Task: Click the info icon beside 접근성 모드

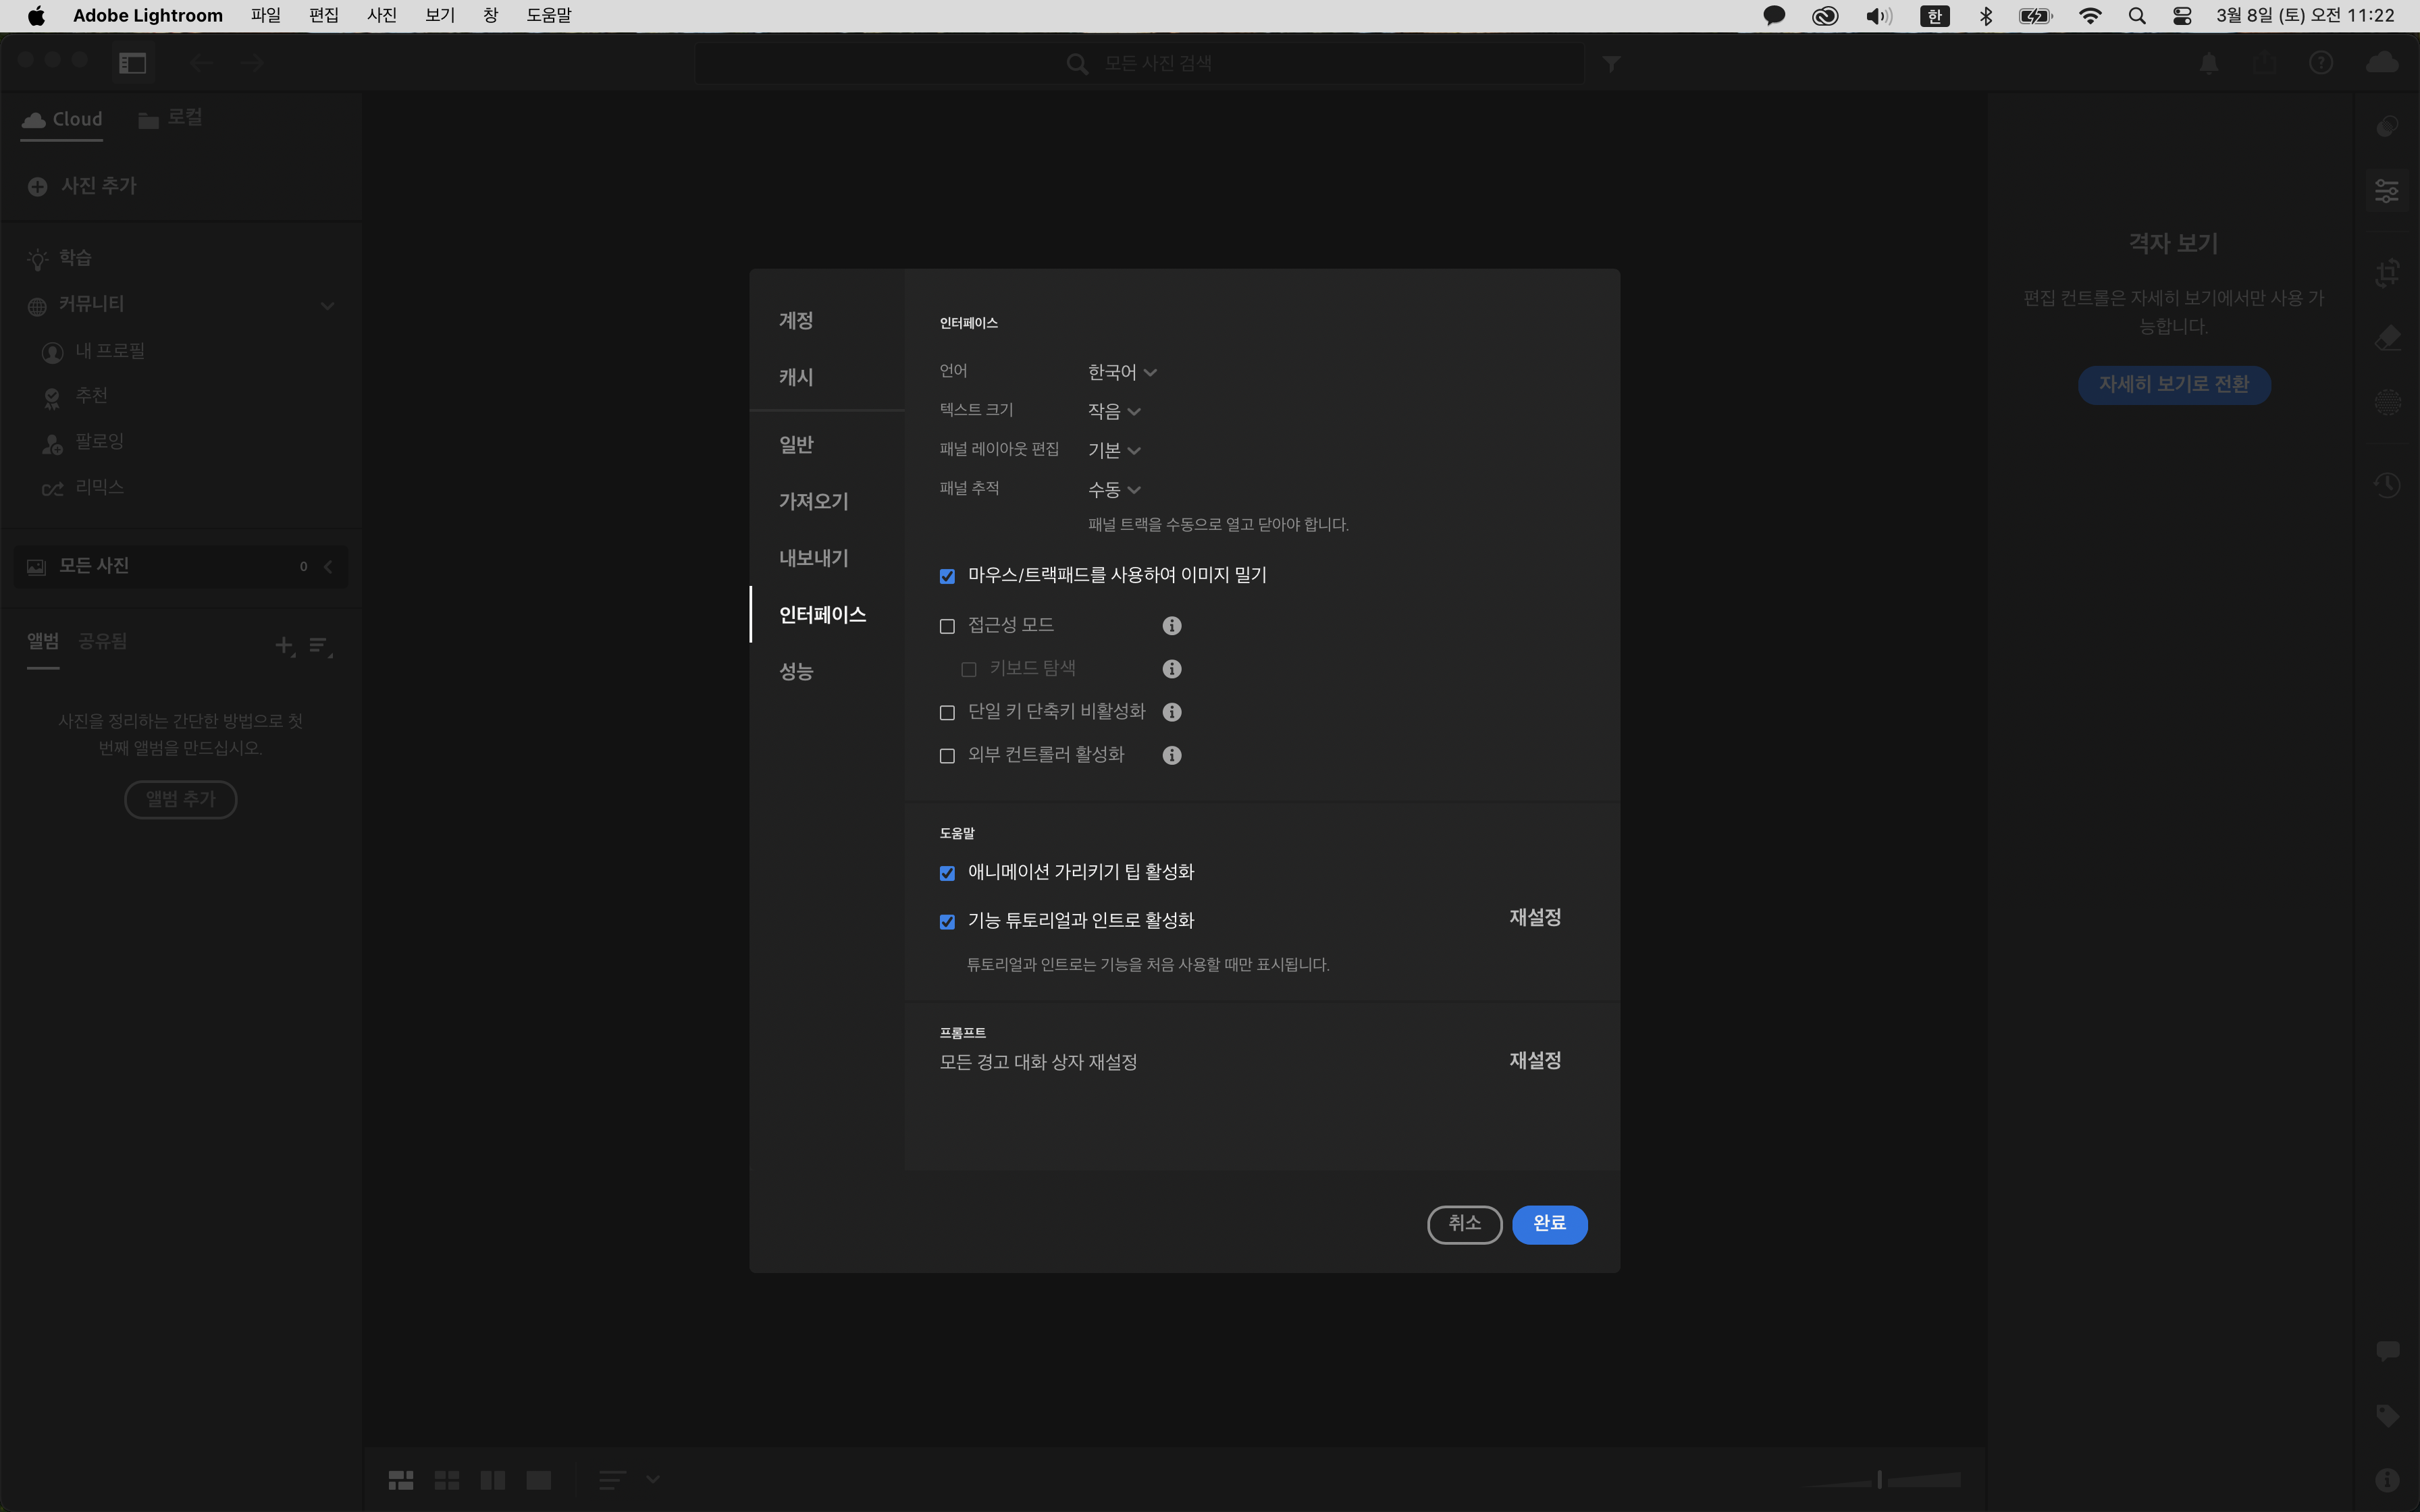Action: (1172, 626)
